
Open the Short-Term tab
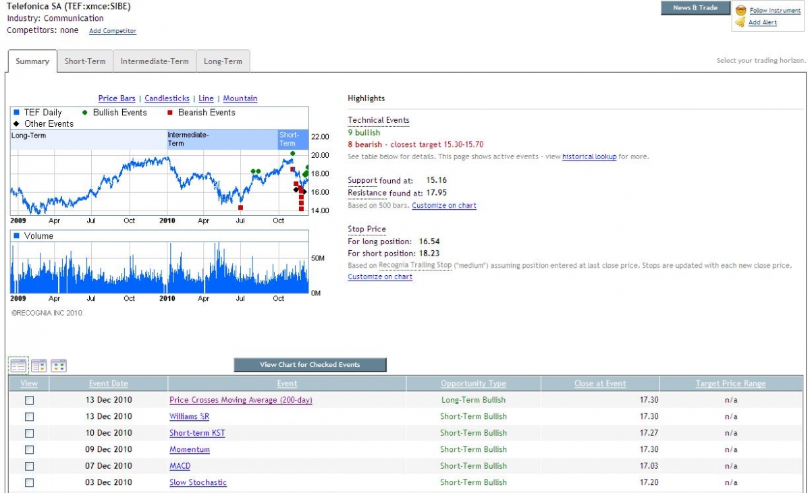coord(85,61)
